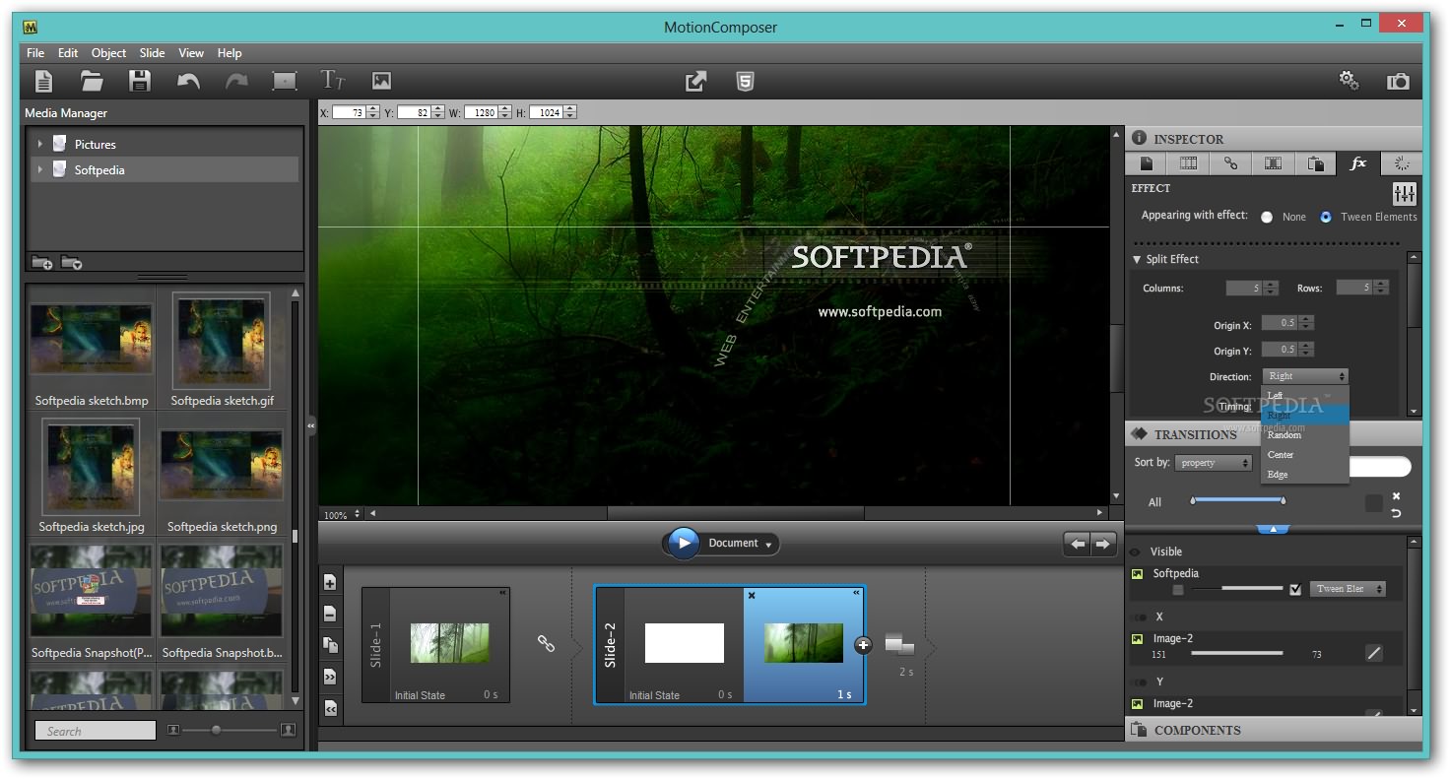The image size is (1450, 779).
Task: Uncheck the Softpedia visible transition checkbox
Action: [1295, 589]
